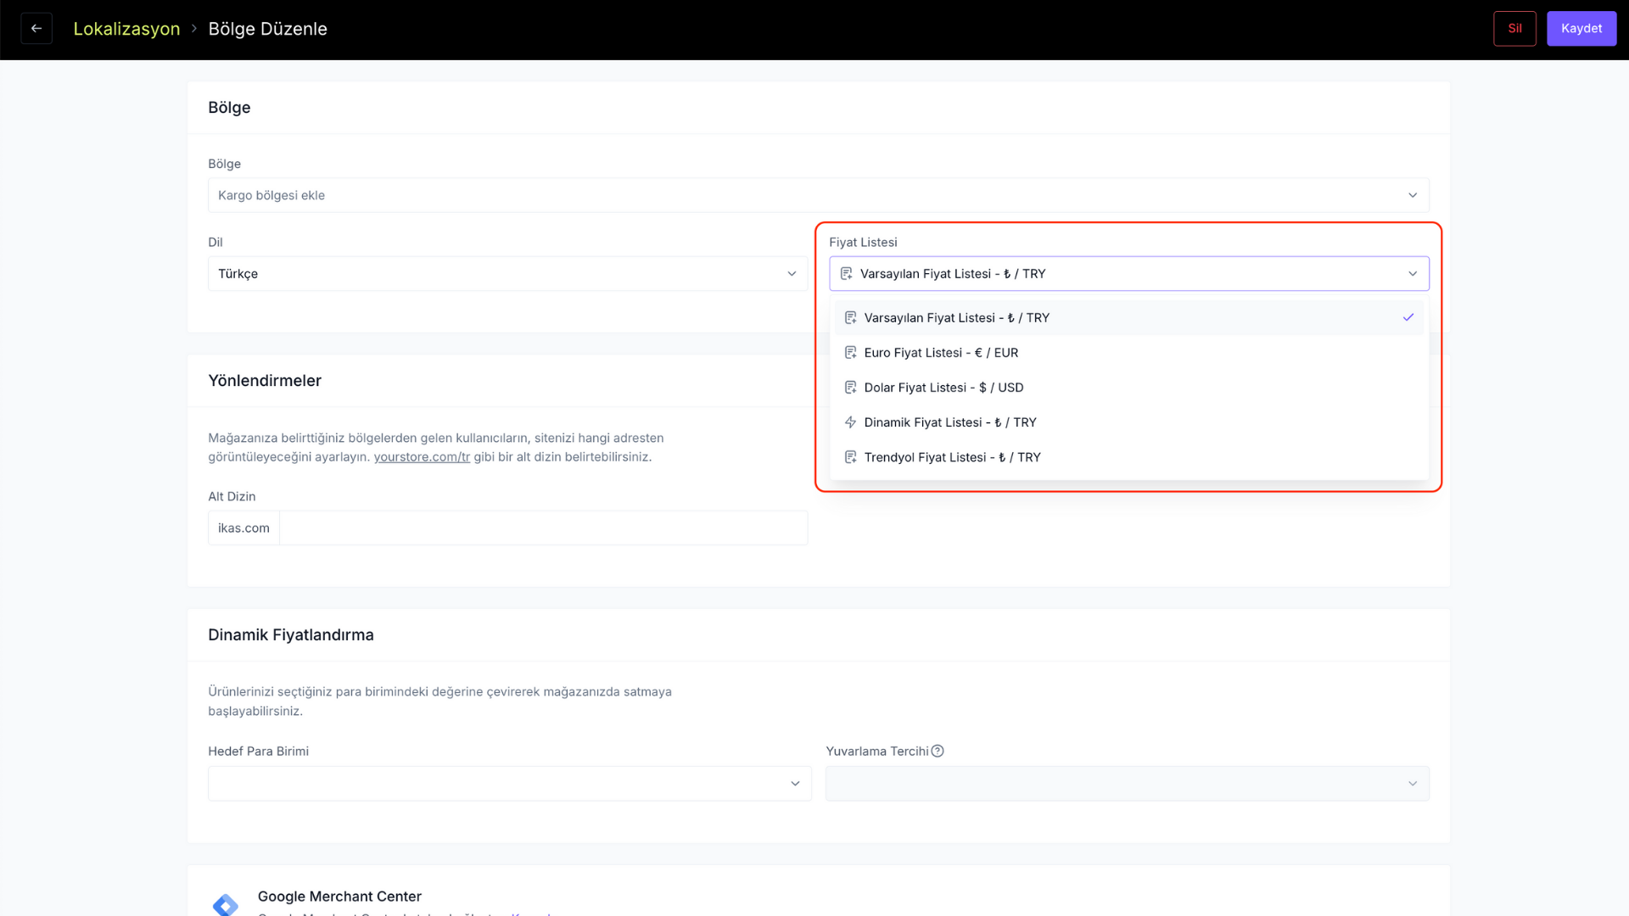Click the lightning icon beside Dinamik Fiyat Listesi
Image resolution: width=1629 pixels, height=916 pixels.
tap(850, 422)
